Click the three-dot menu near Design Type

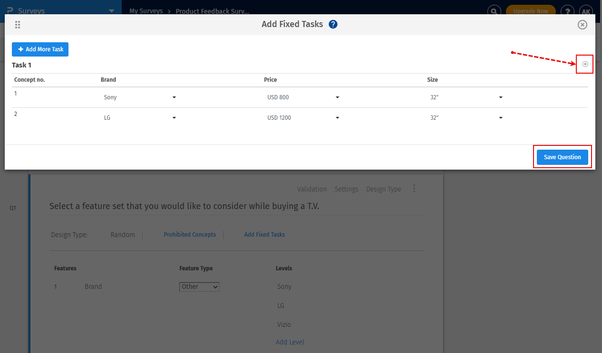click(414, 189)
